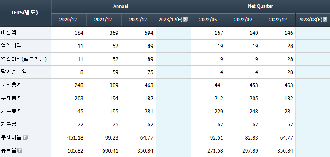Image resolution: width=330 pixels, height=157 pixels.
Task: Click the annual 2022/12 column header
Action: (138, 20)
